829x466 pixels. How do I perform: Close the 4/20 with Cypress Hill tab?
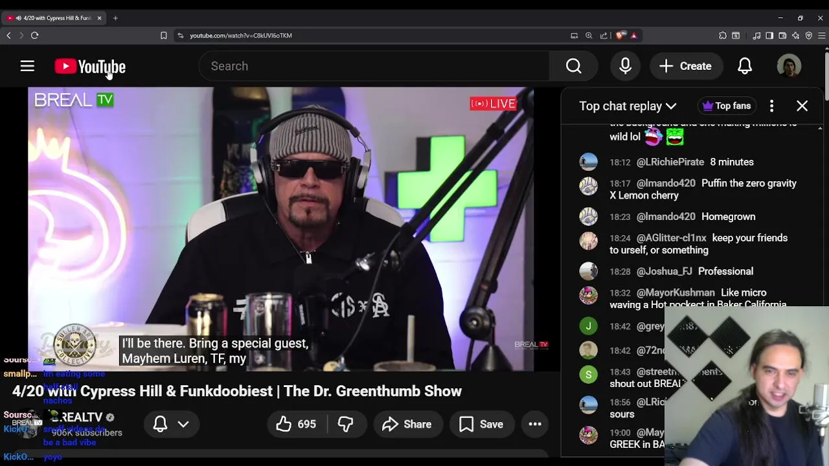point(99,18)
